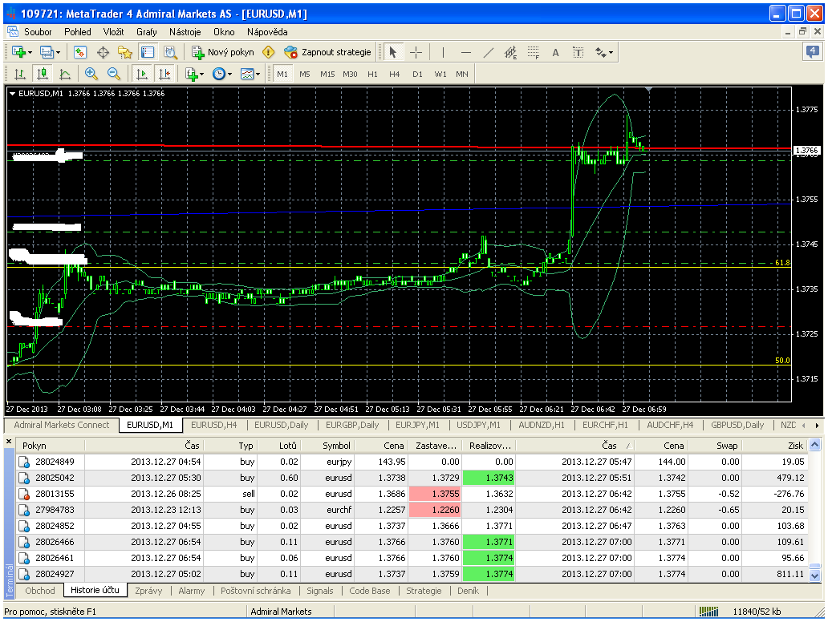Click the history scrollbar down arrow
Image resolution: width=828 pixels, height=622 pixels.
pyautogui.click(x=815, y=575)
